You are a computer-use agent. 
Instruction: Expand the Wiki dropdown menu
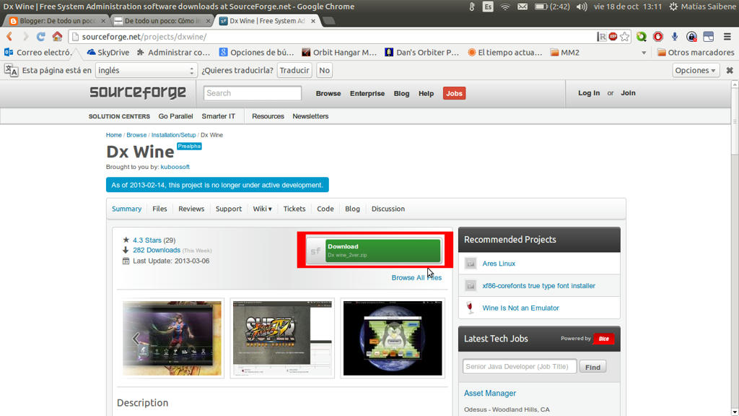point(263,209)
